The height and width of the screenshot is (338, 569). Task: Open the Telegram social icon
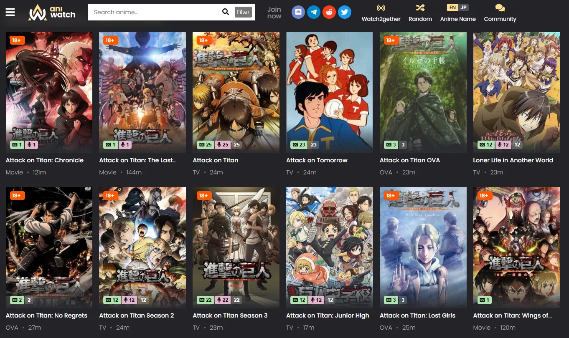tap(314, 12)
